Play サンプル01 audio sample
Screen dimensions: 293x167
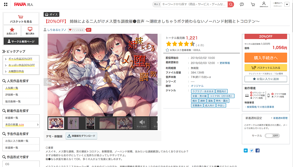pos(142,123)
